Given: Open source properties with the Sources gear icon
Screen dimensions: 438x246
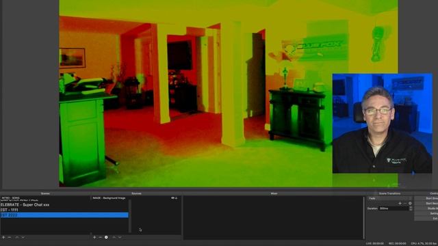Looking at the screenshot, I should [106, 237].
